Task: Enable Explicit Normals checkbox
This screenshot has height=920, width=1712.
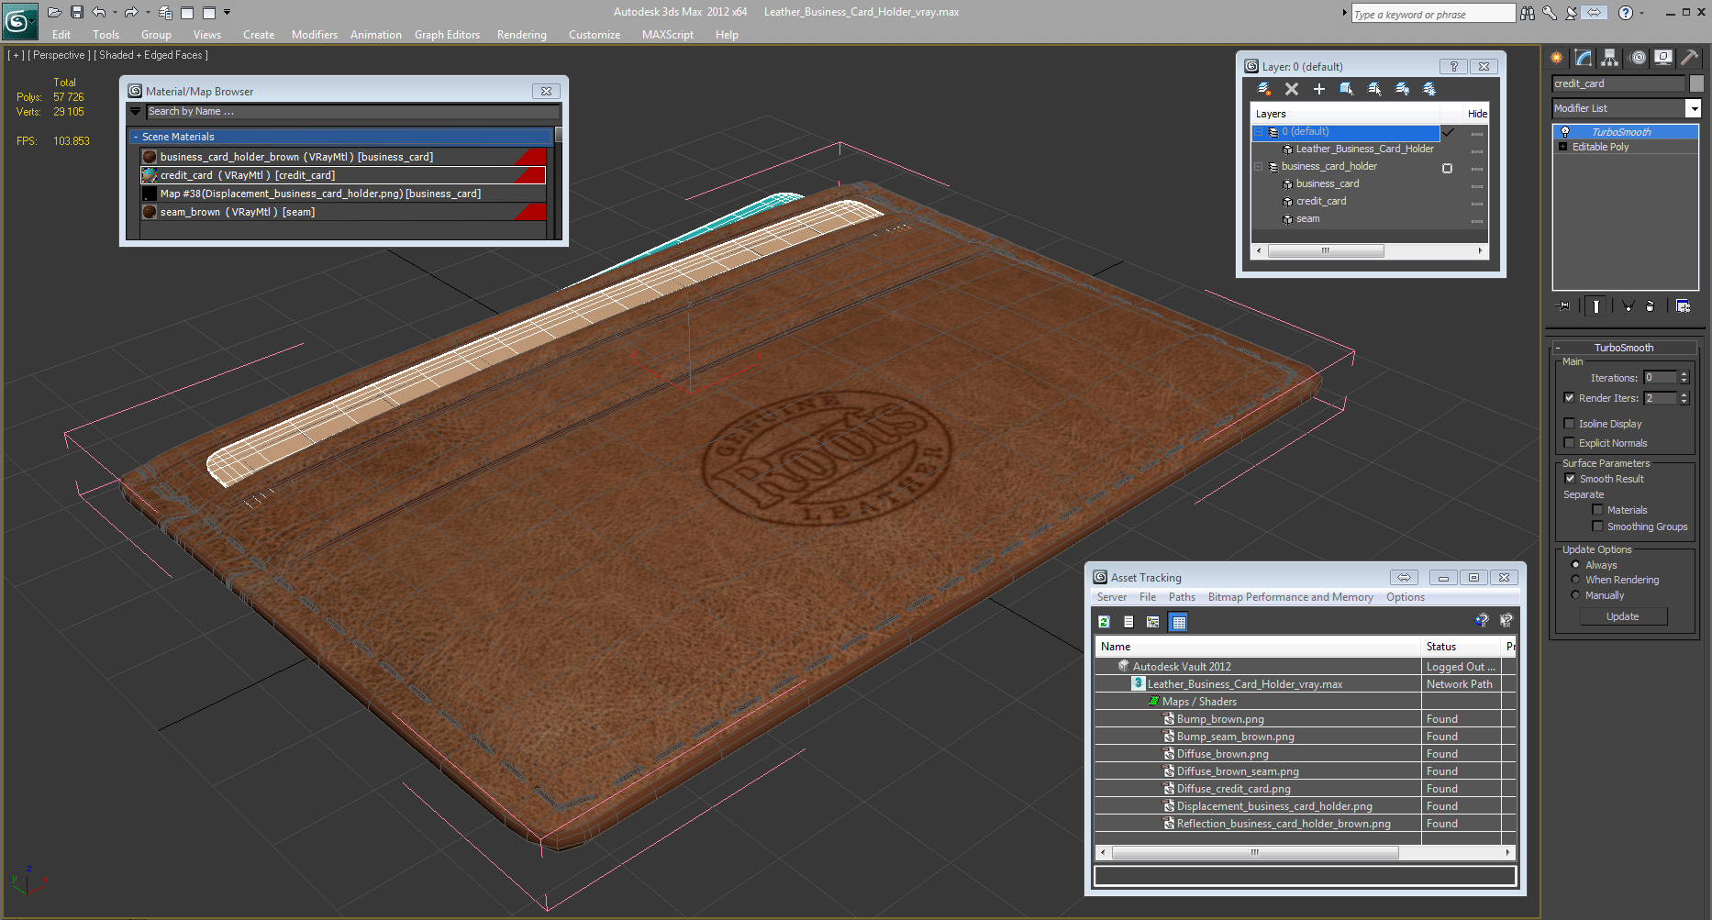Action: 1570,443
